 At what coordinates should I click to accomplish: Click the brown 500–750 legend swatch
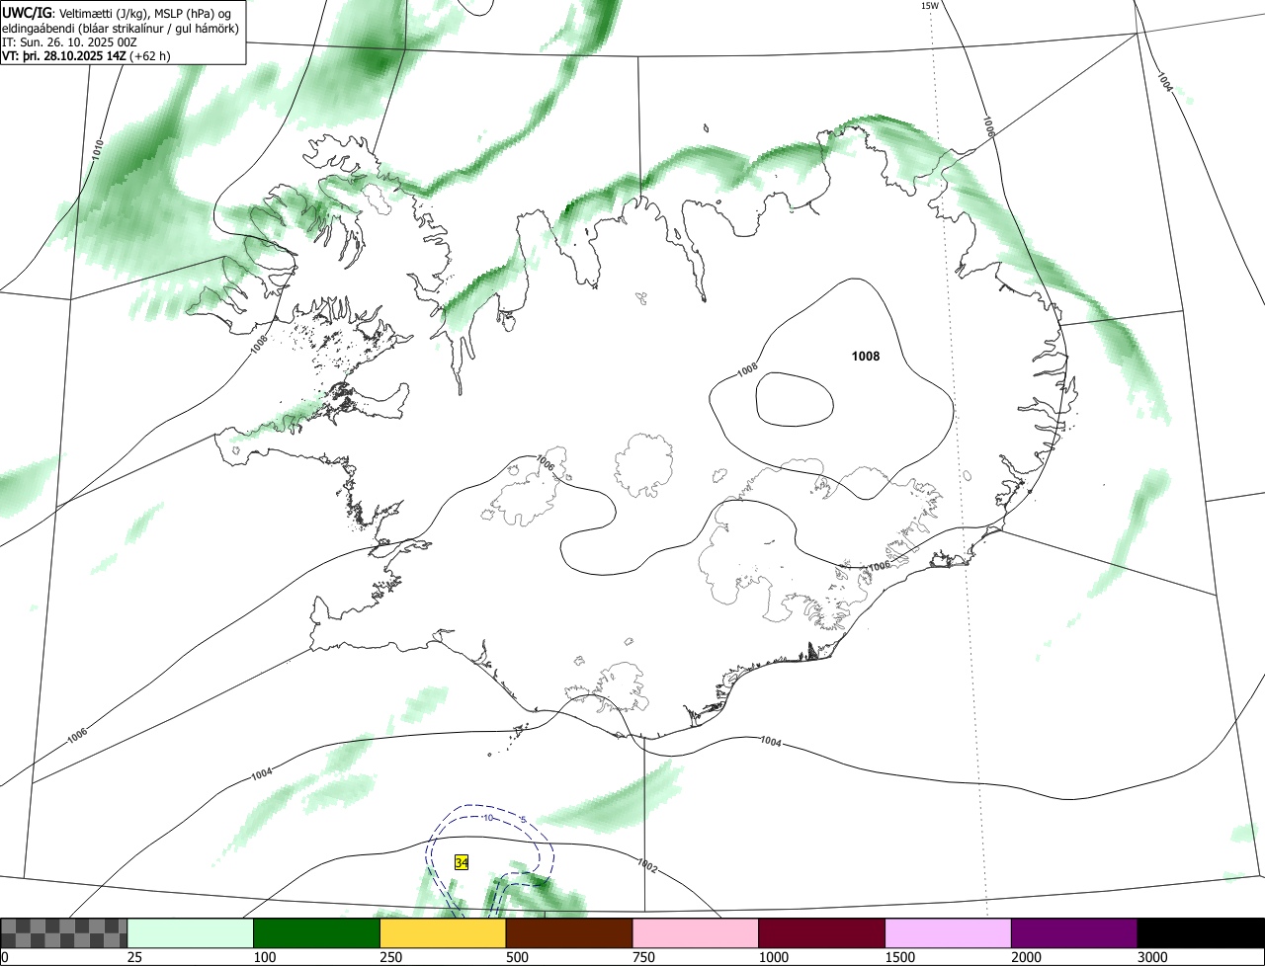click(569, 933)
